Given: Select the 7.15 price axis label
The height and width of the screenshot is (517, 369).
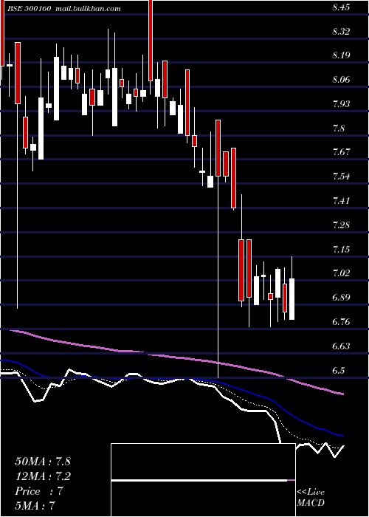Looking at the screenshot, I should point(341,250).
